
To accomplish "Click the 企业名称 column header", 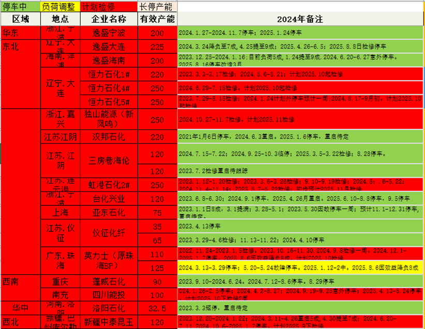I will click(x=109, y=19).
